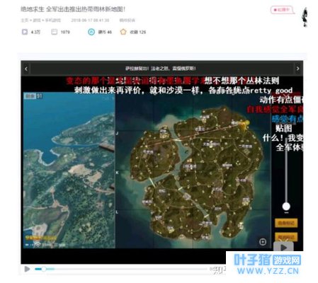Click the upload date 2018-06-17 text
The image size is (318, 283).
coord(90,21)
